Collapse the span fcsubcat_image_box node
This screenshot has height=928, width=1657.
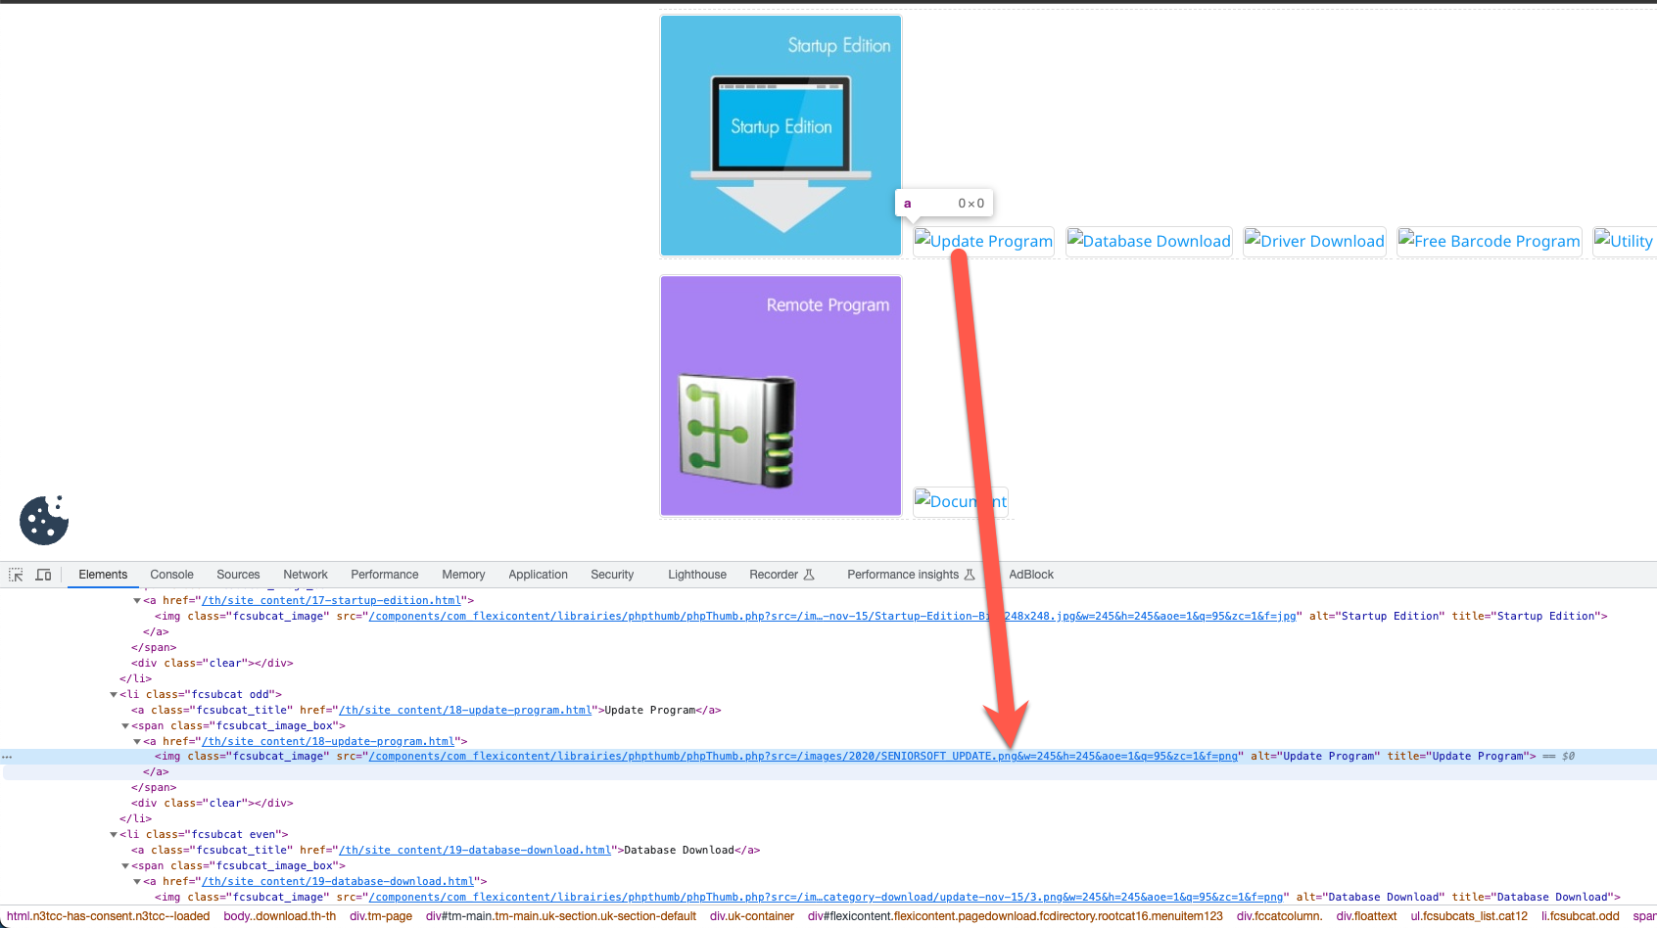124,725
